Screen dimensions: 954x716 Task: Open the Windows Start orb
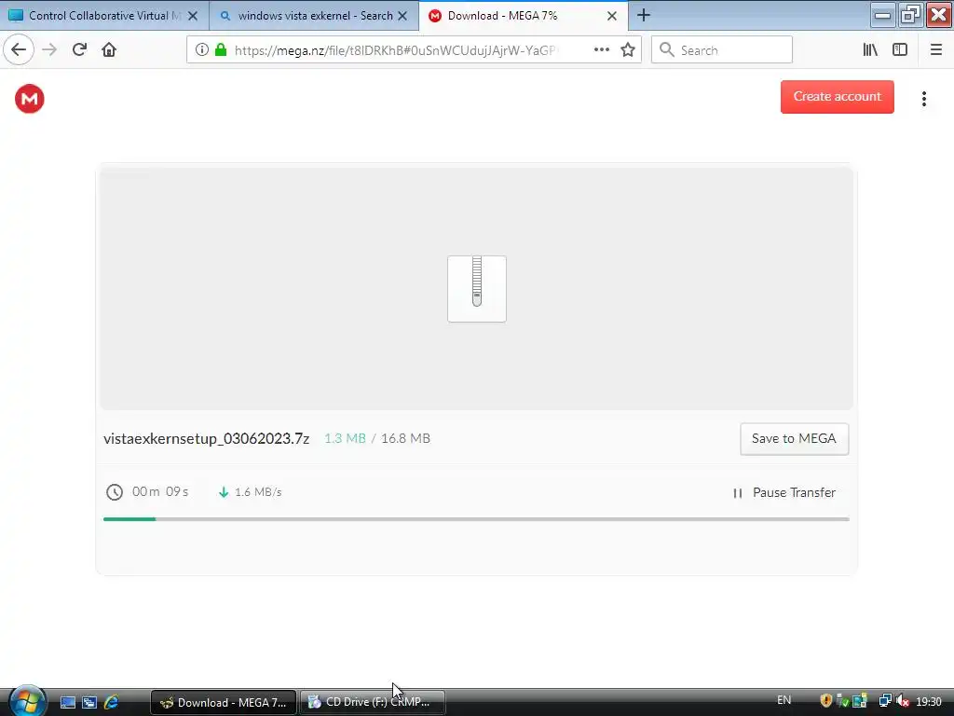(x=26, y=701)
